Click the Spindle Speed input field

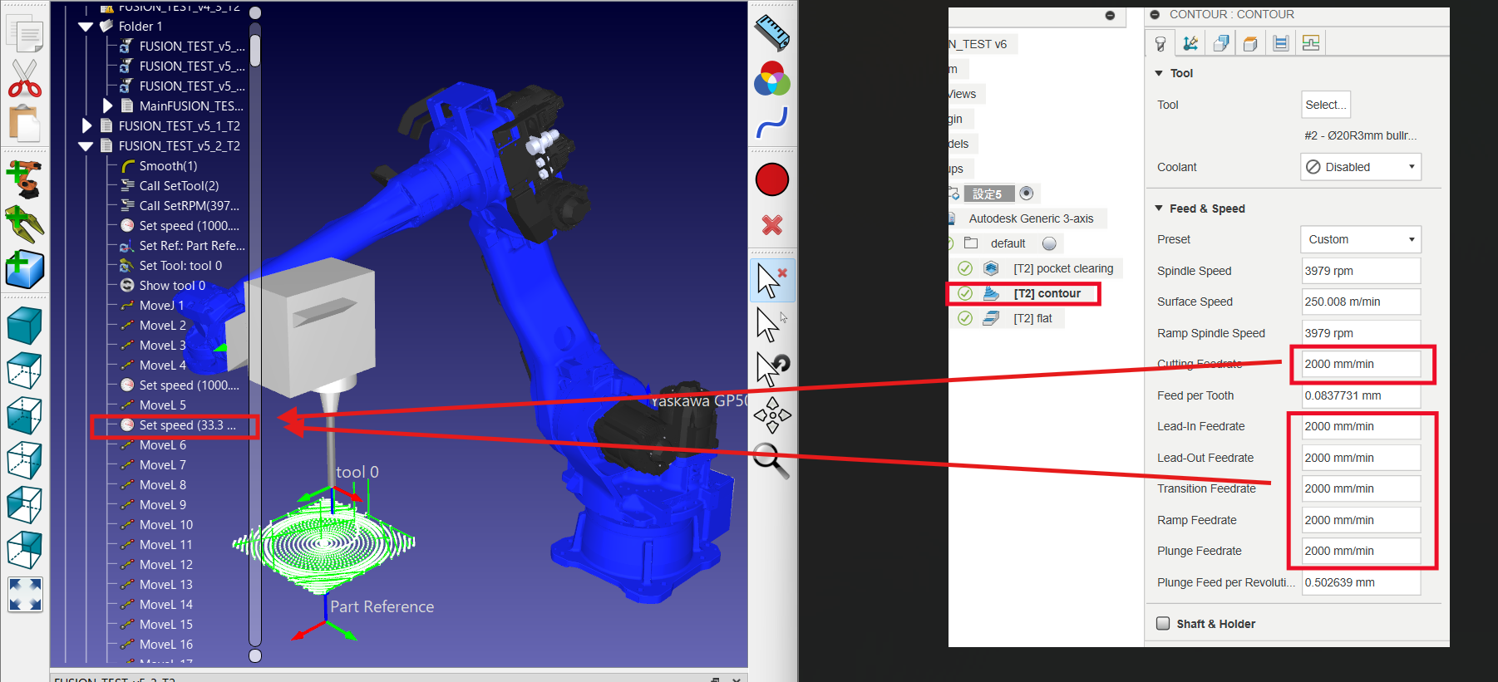click(1360, 271)
